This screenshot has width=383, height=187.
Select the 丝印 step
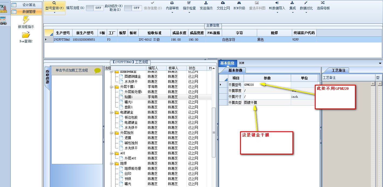(128, 174)
